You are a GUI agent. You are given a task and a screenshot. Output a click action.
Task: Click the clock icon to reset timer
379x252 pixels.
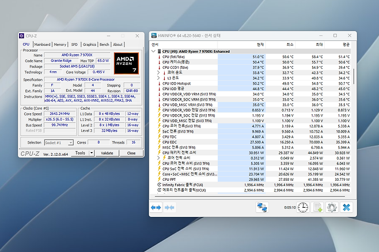[302, 207]
